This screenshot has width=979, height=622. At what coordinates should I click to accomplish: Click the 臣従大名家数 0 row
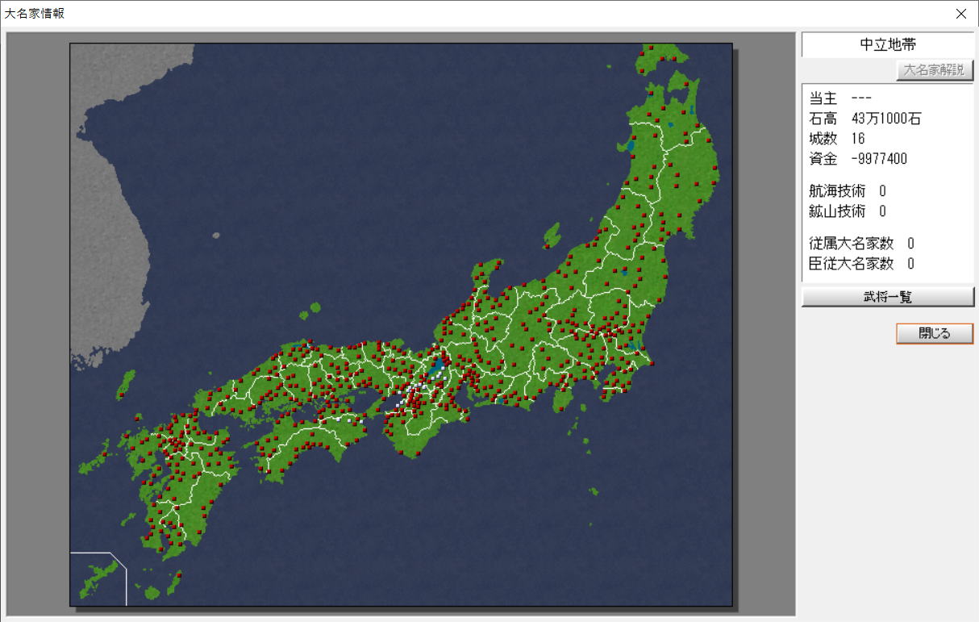tap(861, 264)
